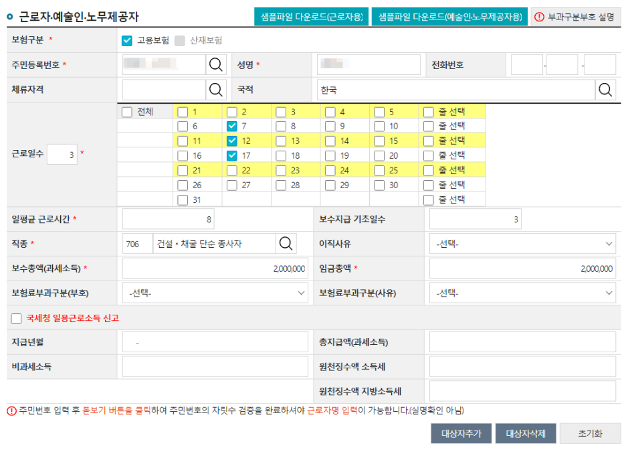Click 샘플파일 다운로드(예술인·노무제공자용) button

point(450,17)
